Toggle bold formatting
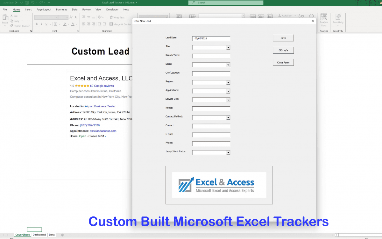 tap(37, 24)
